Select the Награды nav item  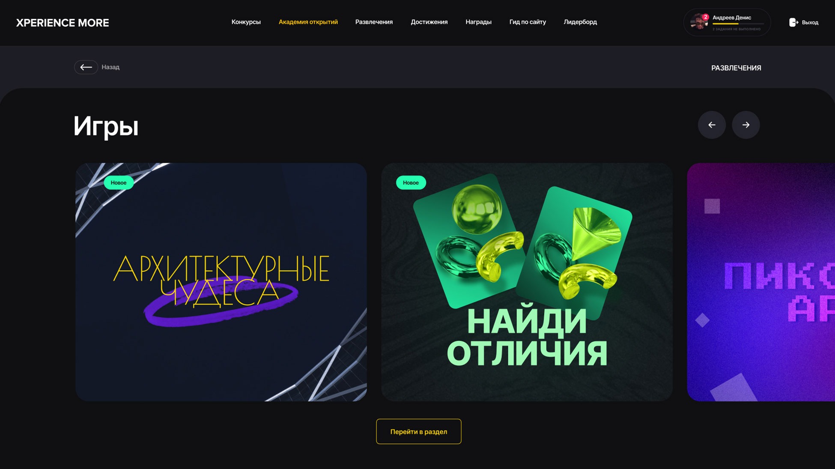tap(478, 22)
